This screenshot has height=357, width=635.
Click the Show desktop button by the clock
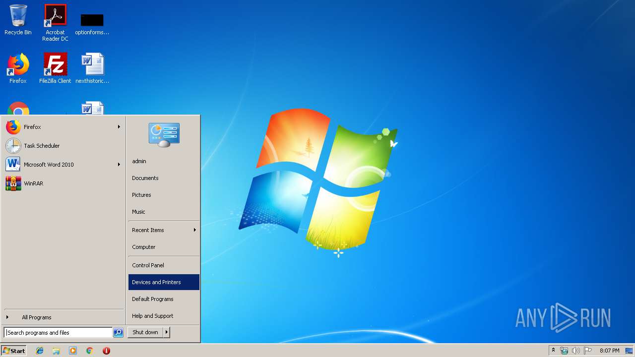click(630, 351)
